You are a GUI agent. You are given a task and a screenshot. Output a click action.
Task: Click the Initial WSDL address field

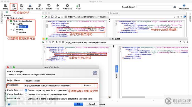[51, 86]
